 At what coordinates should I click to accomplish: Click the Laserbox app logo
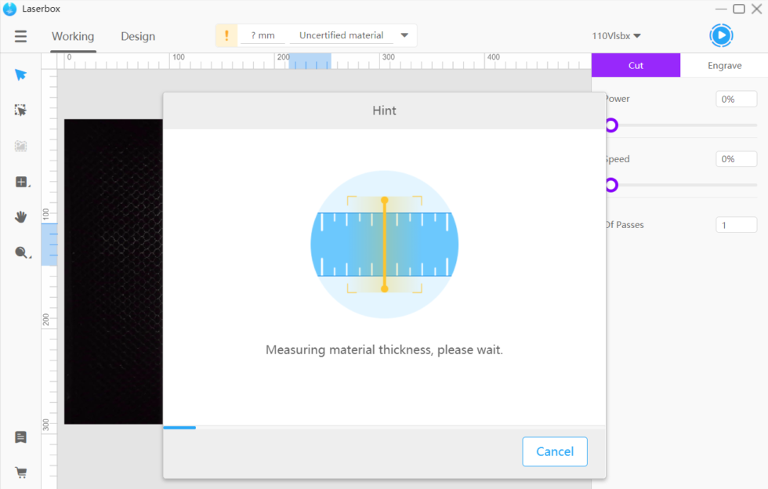(x=9, y=9)
